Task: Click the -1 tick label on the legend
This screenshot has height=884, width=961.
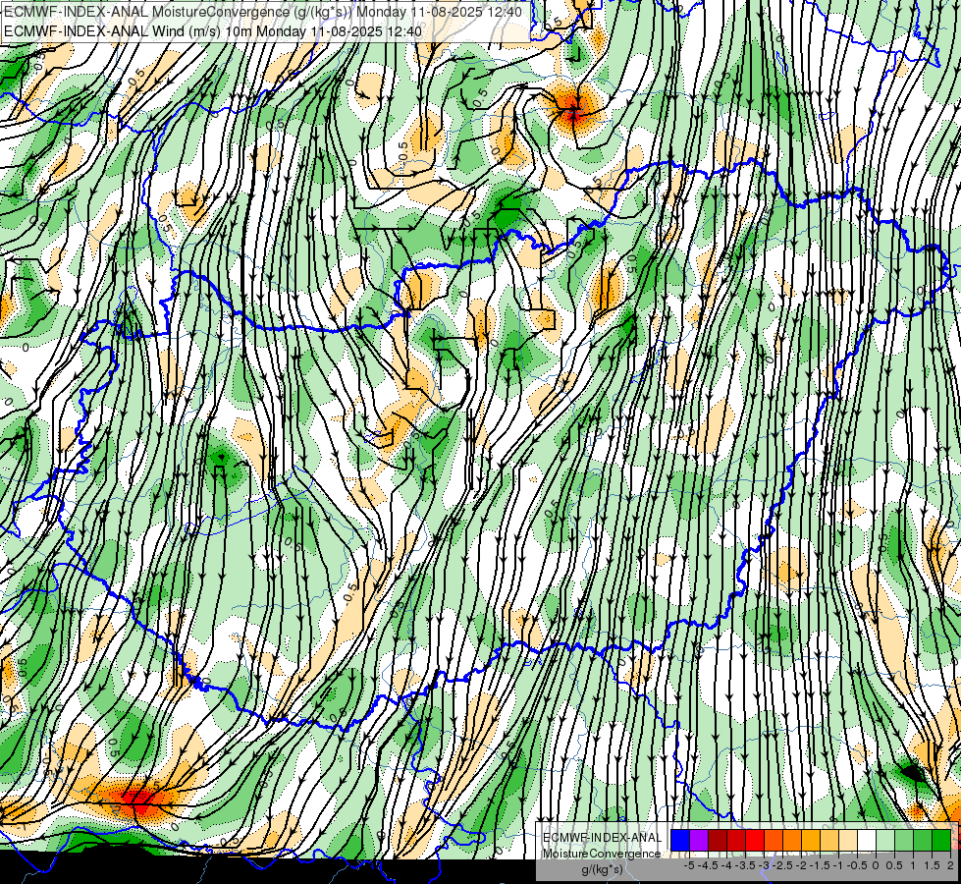Action: point(838,865)
